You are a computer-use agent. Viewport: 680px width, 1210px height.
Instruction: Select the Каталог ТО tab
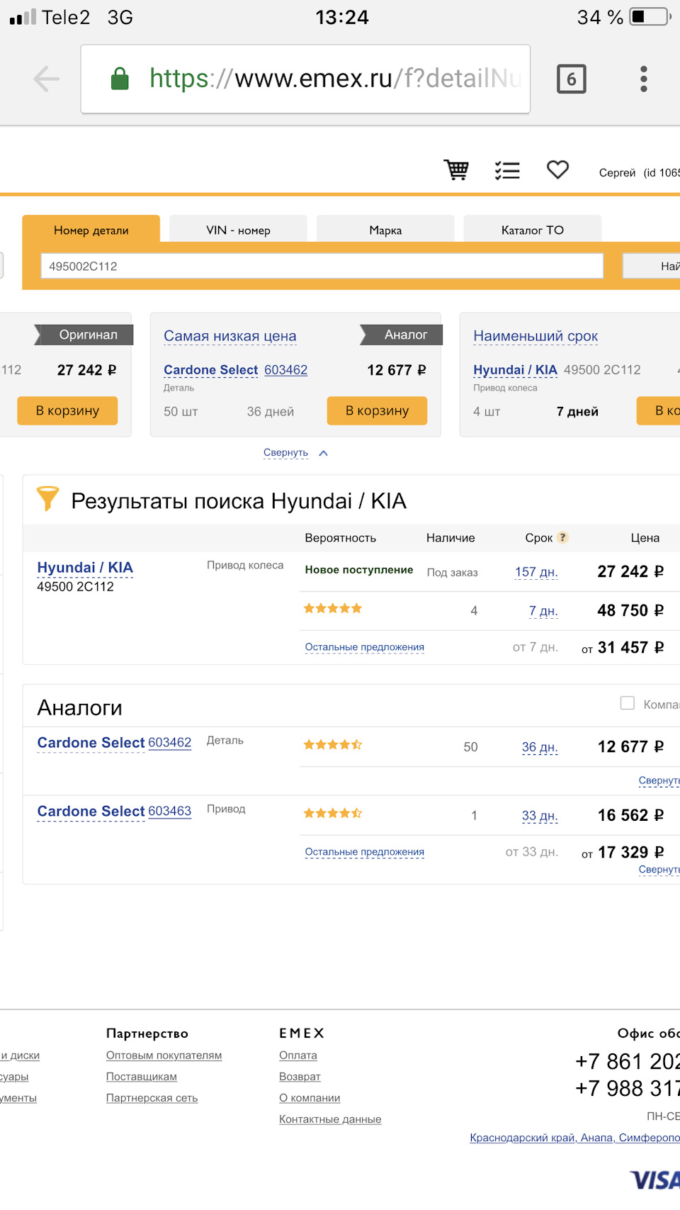coord(532,230)
